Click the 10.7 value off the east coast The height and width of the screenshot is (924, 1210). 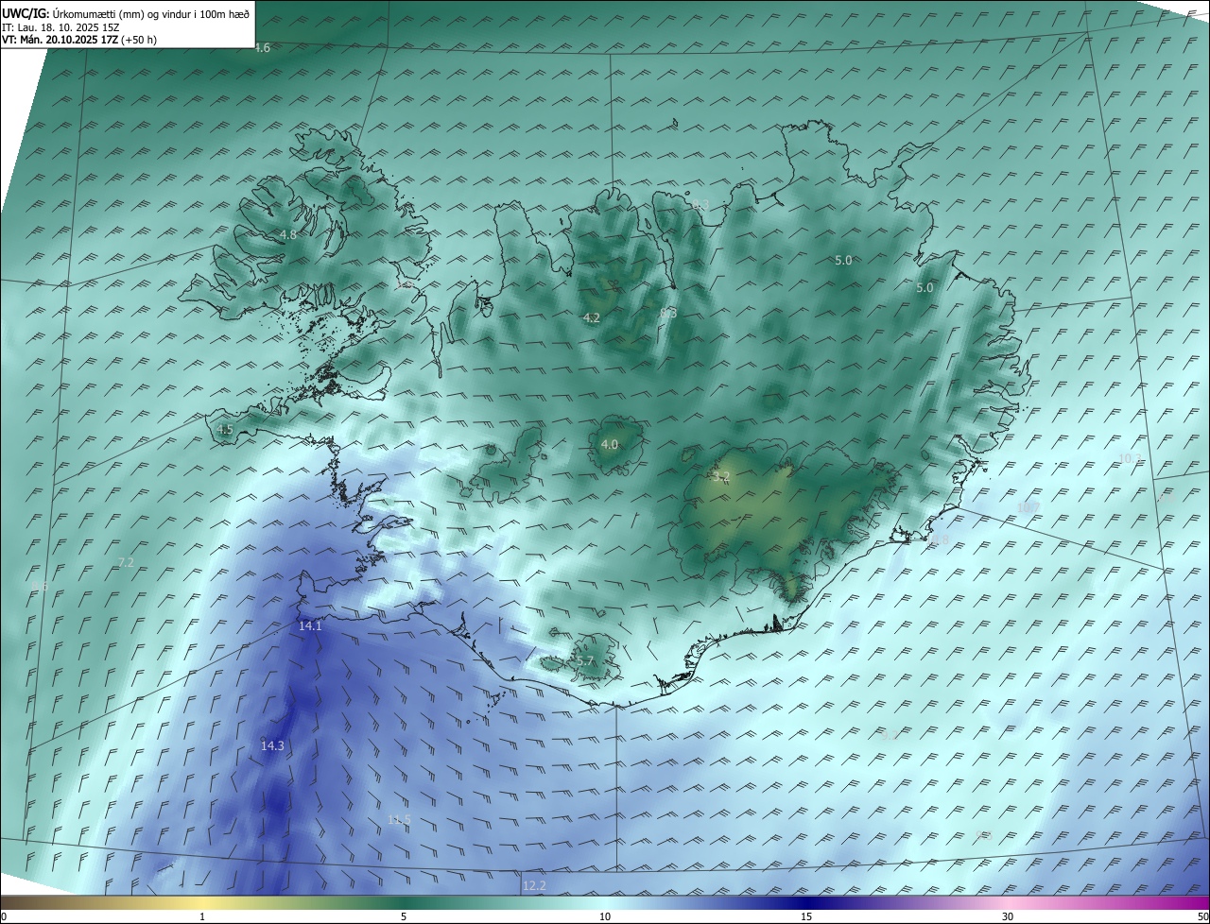click(x=1028, y=507)
